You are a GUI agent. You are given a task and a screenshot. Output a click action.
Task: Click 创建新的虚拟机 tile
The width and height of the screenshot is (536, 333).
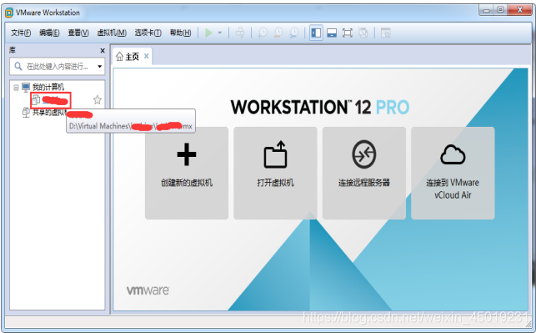187,173
